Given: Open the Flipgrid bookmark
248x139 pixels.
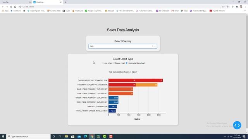Looking at the screenshot, I should (94, 11).
